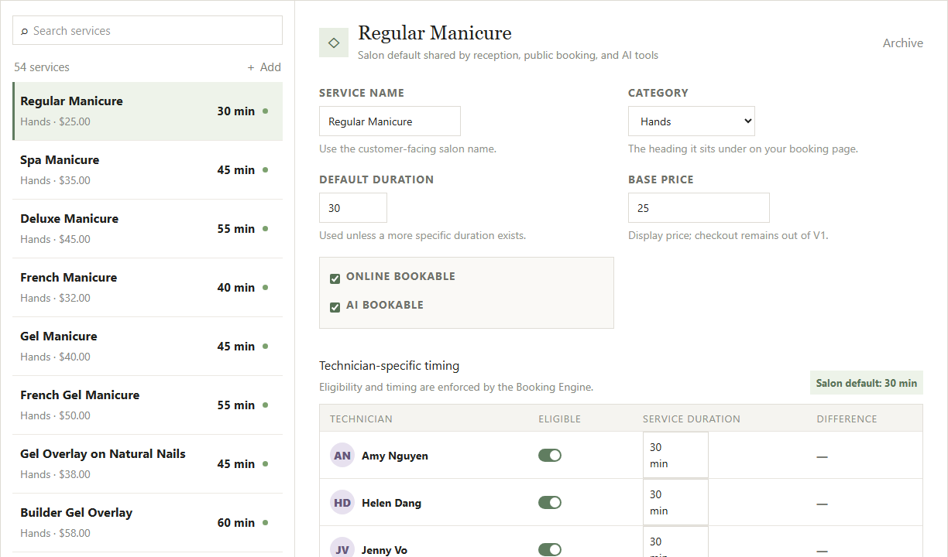The height and width of the screenshot is (557, 948).
Task: Switch off Helen Dang's eligible toggle
Action: [x=550, y=503]
